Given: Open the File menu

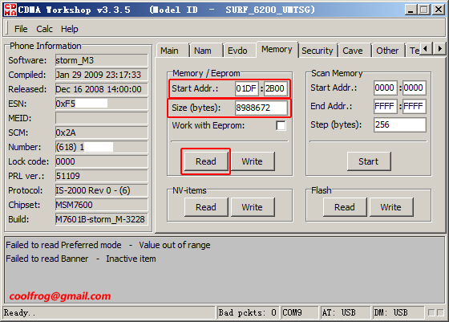Looking at the screenshot, I should [x=21, y=29].
